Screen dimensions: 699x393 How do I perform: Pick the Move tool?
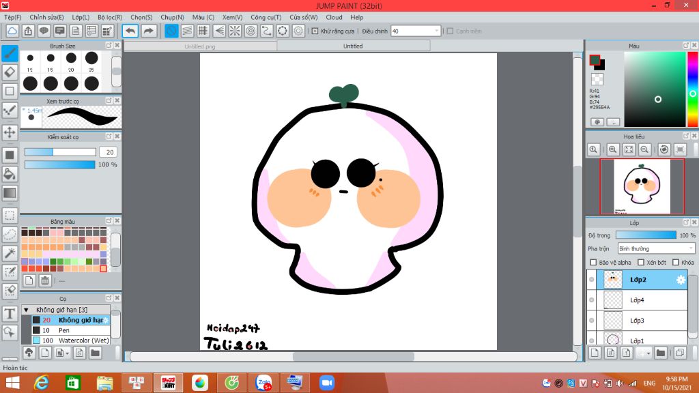tap(10, 132)
